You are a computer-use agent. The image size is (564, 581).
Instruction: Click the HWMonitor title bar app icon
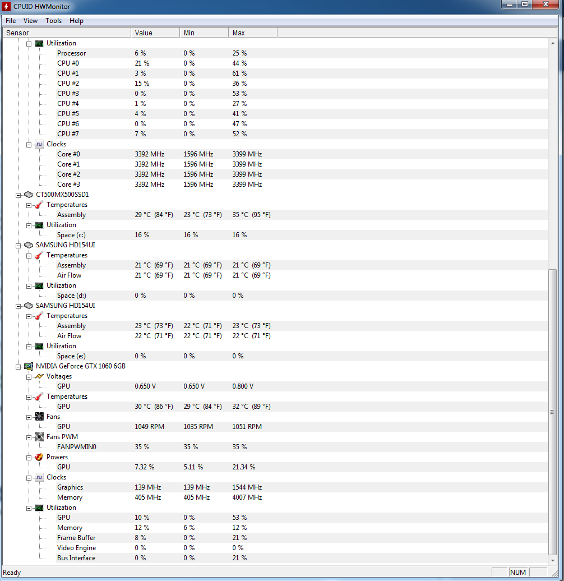click(x=6, y=6)
